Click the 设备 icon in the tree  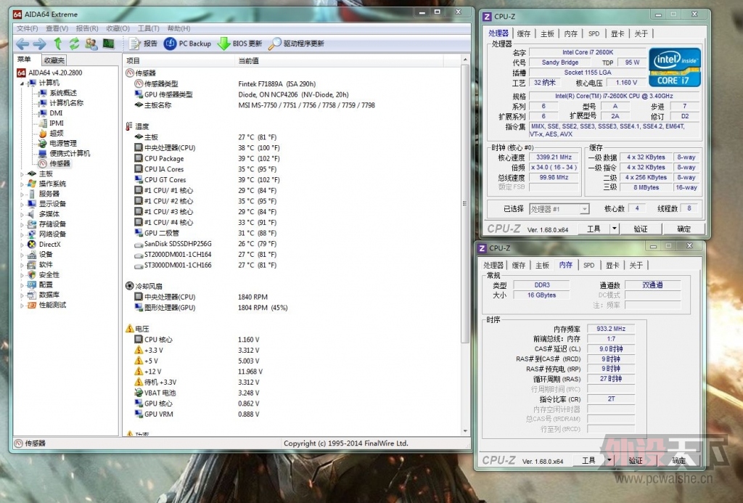(x=32, y=255)
